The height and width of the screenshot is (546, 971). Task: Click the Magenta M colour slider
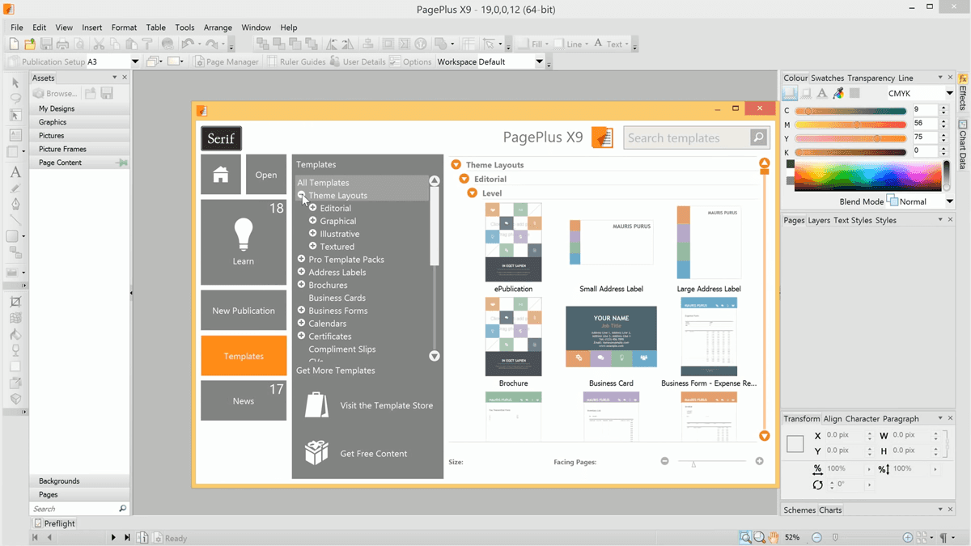pyautogui.click(x=850, y=125)
